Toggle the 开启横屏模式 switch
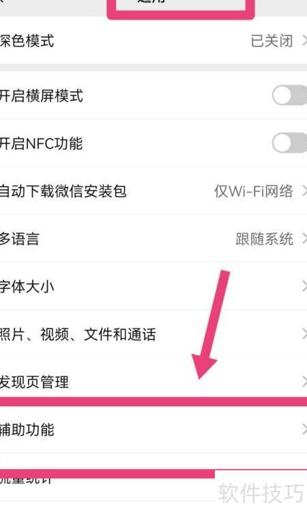This screenshot has width=307, height=516. tap(289, 95)
